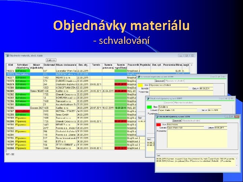Close the rearmost yellow-status approval dialog
Viewport: 243px width, 182px height.
pos(223,77)
